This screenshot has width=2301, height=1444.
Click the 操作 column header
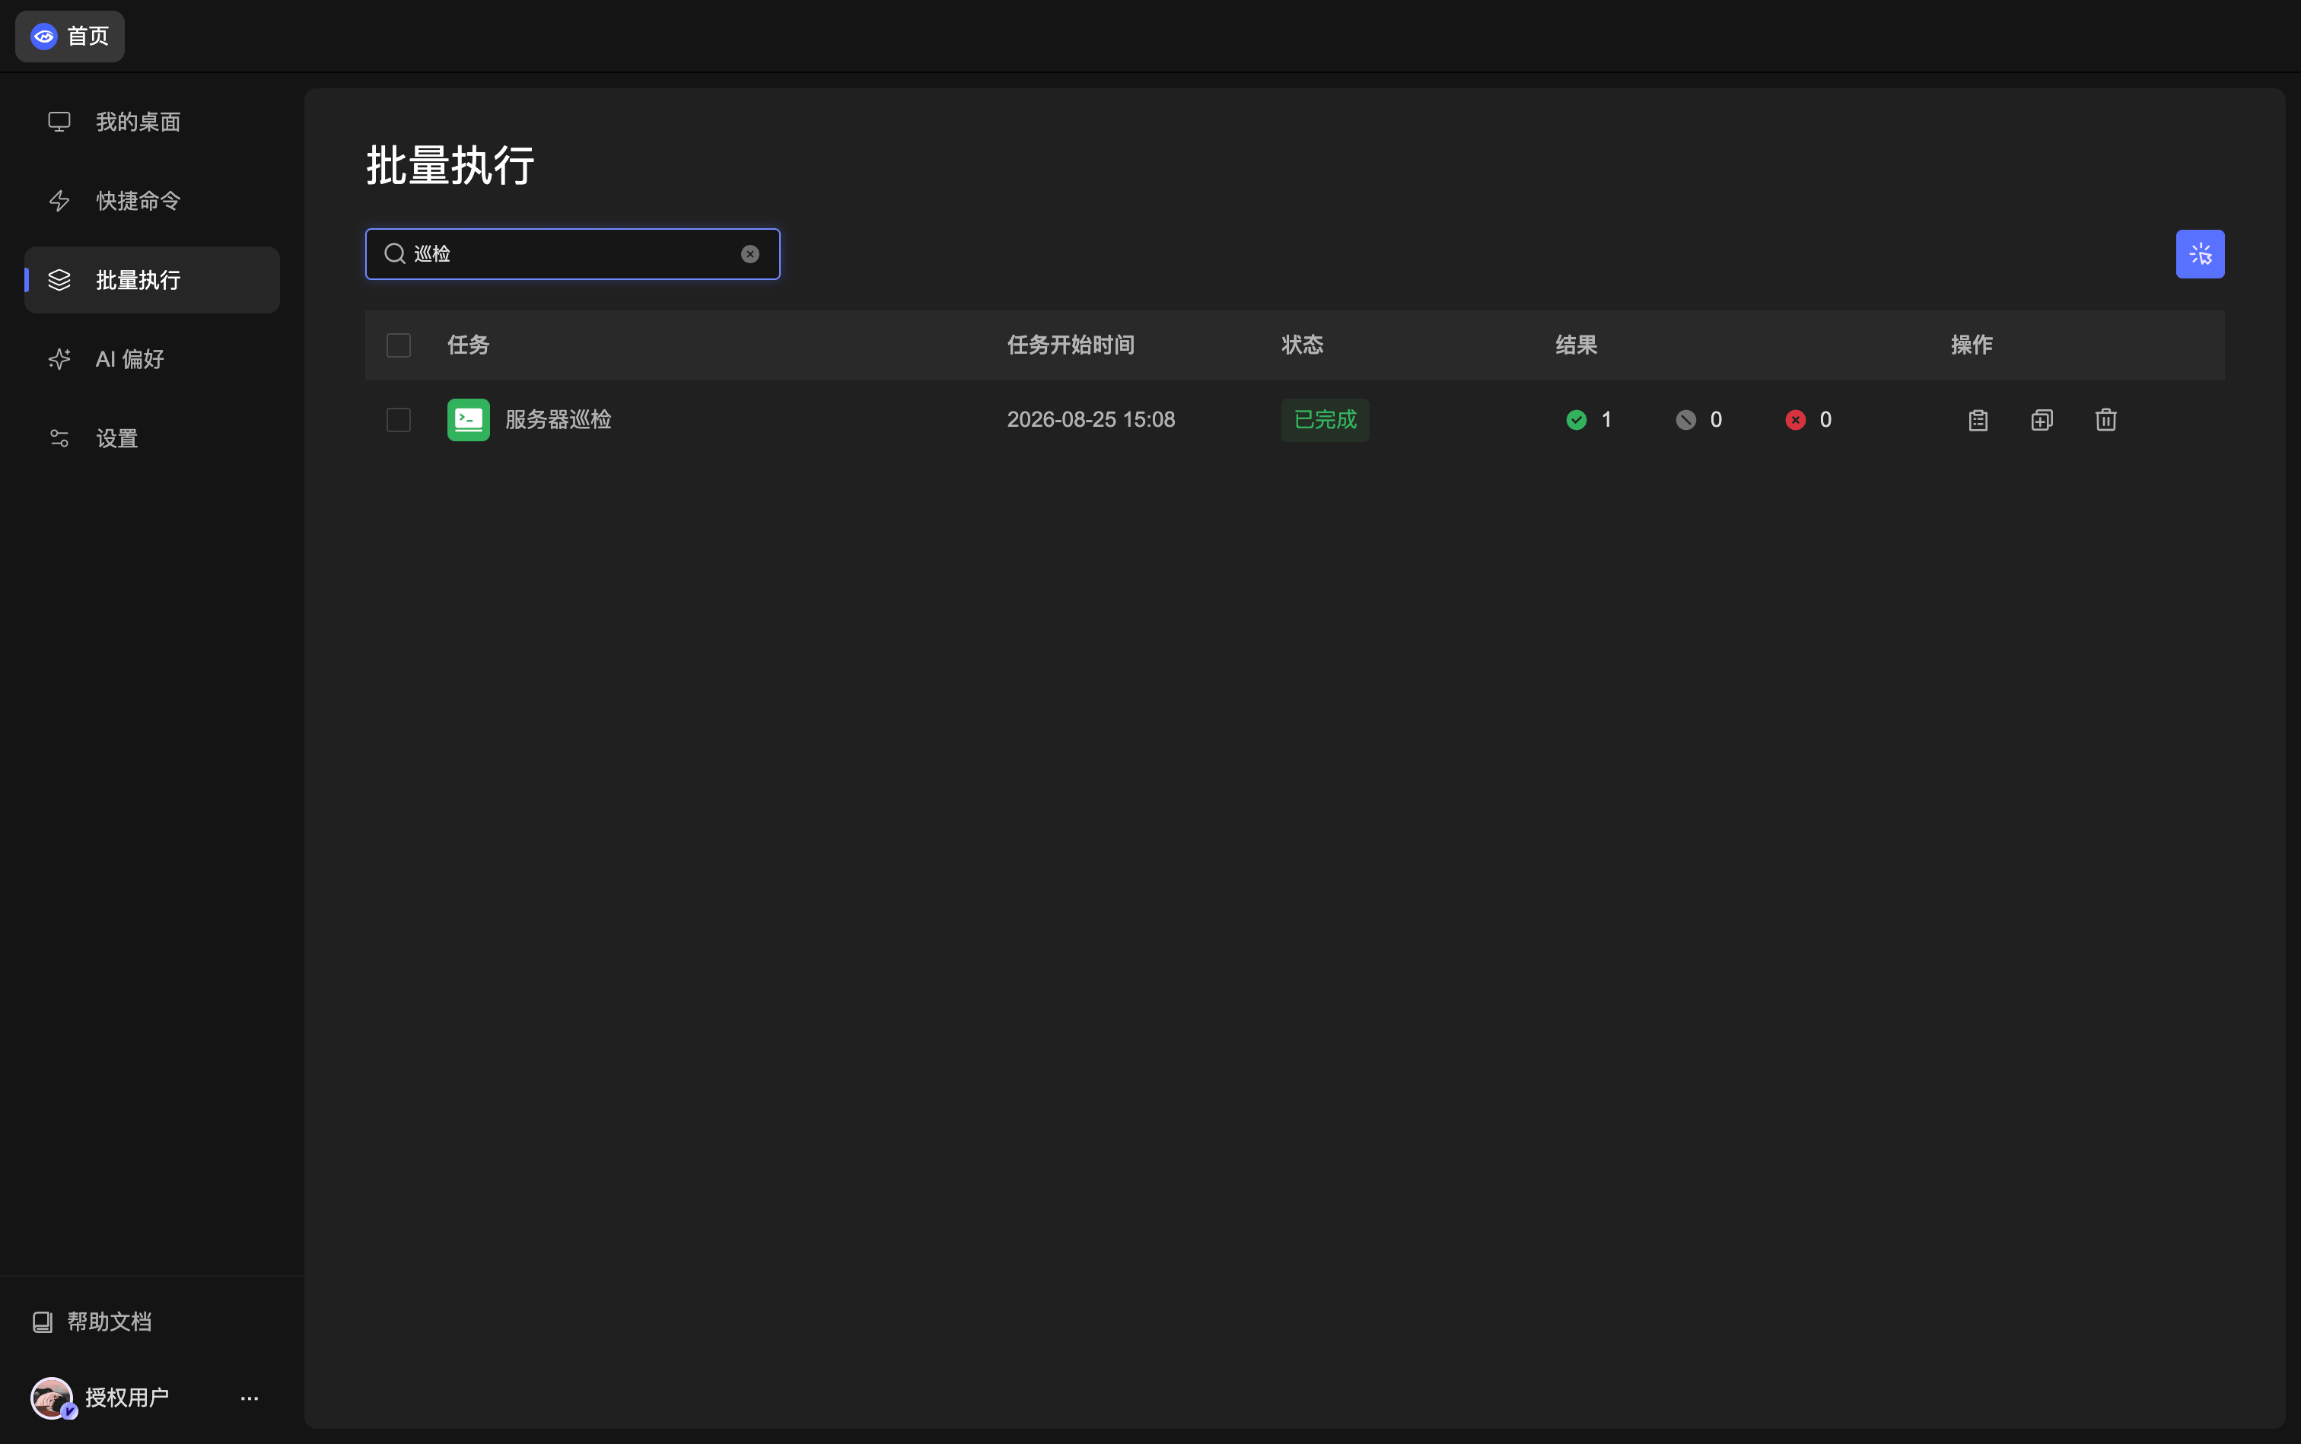[x=1972, y=345]
